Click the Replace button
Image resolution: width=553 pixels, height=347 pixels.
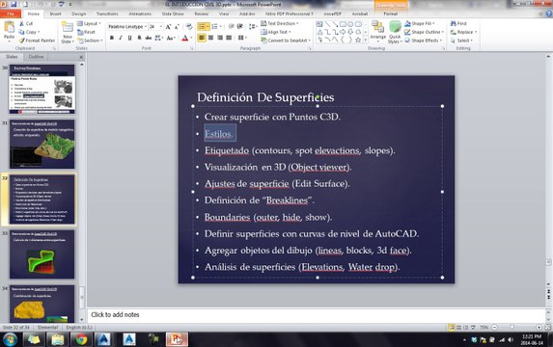(464, 32)
